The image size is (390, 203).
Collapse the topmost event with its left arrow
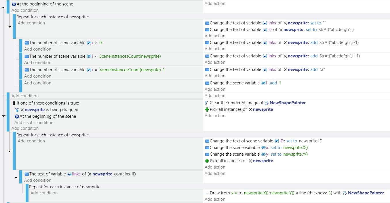[x=3, y=7]
